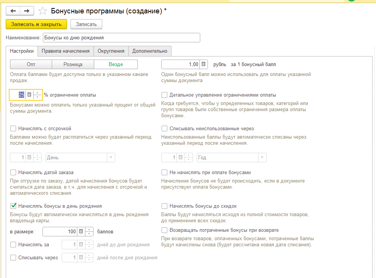Go back with the left arrow button
The height and width of the screenshot is (278, 376).
click(13, 11)
